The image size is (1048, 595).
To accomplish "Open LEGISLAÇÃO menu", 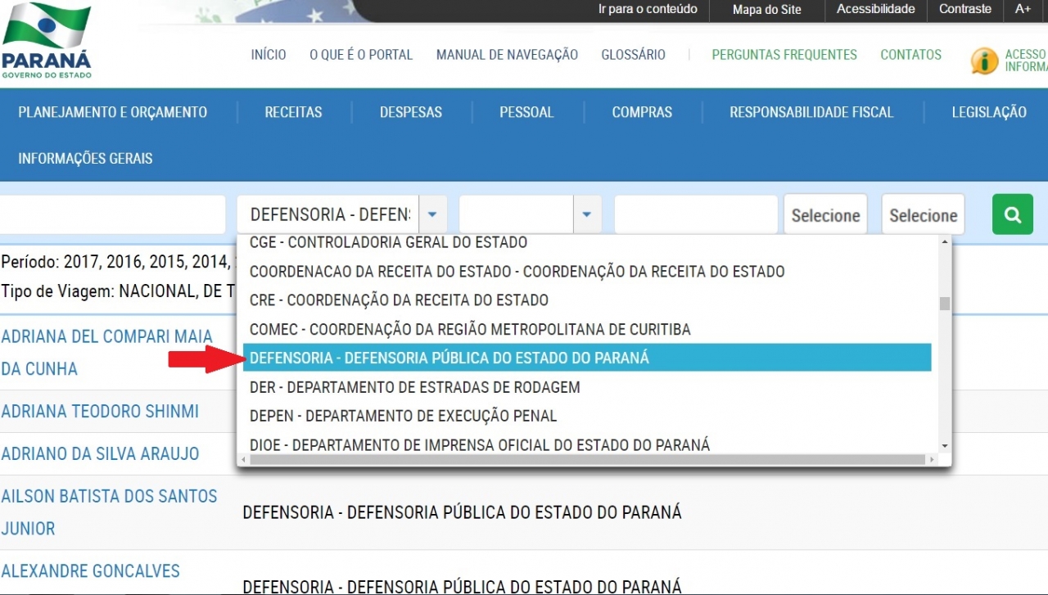I will 988,112.
